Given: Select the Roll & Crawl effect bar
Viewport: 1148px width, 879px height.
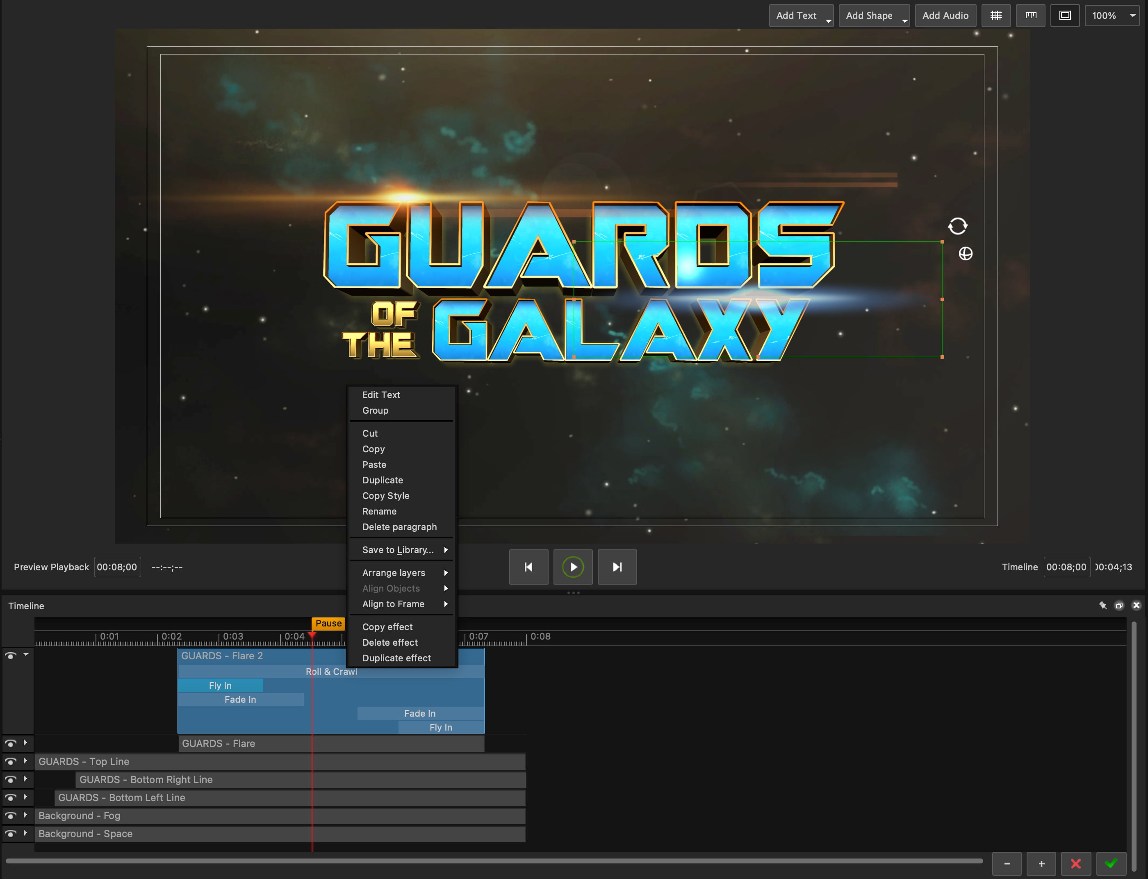Looking at the screenshot, I should click(331, 672).
